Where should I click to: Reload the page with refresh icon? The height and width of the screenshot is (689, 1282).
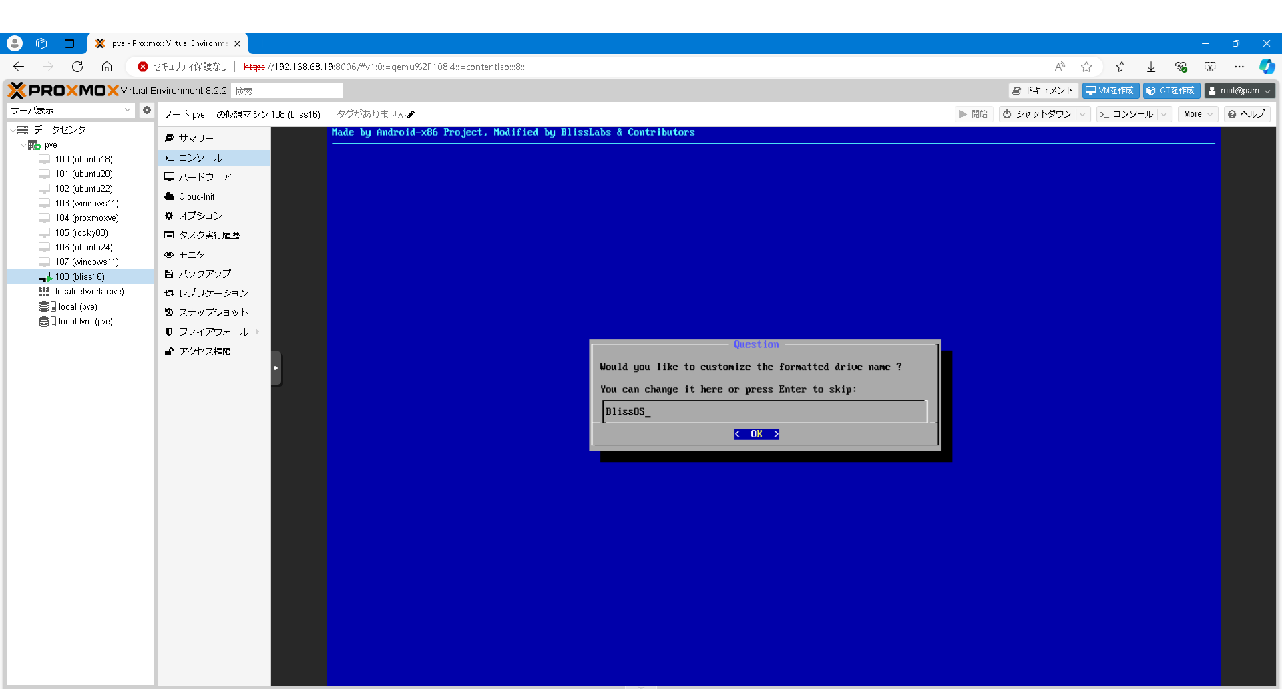click(77, 67)
